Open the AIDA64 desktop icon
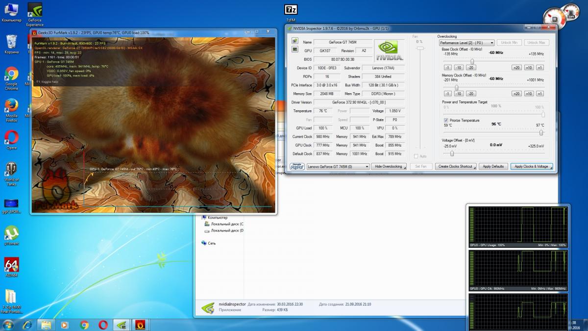588x331 pixels. pos(11,270)
